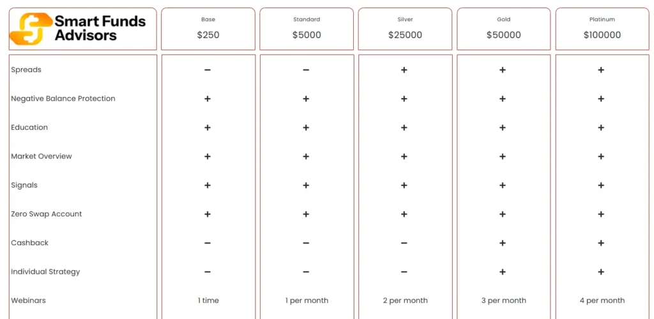This screenshot has height=319, width=654.
Task: Select the Base $250 plan header
Action: point(208,29)
